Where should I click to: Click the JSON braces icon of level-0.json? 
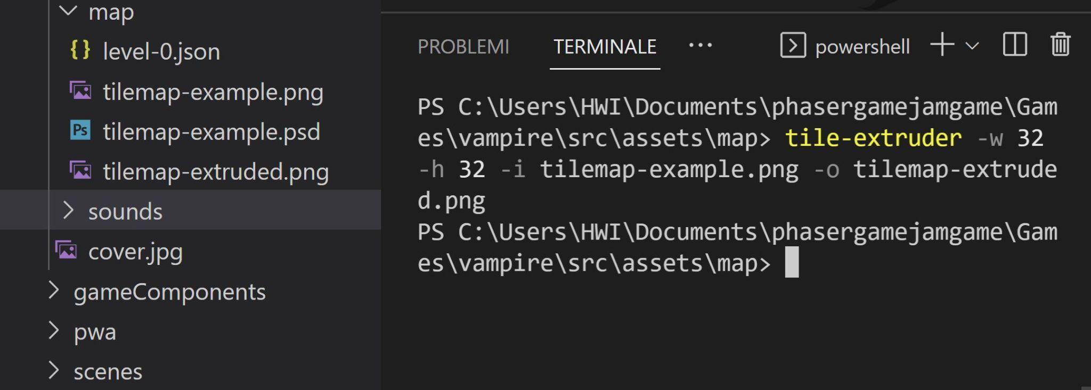tap(80, 50)
